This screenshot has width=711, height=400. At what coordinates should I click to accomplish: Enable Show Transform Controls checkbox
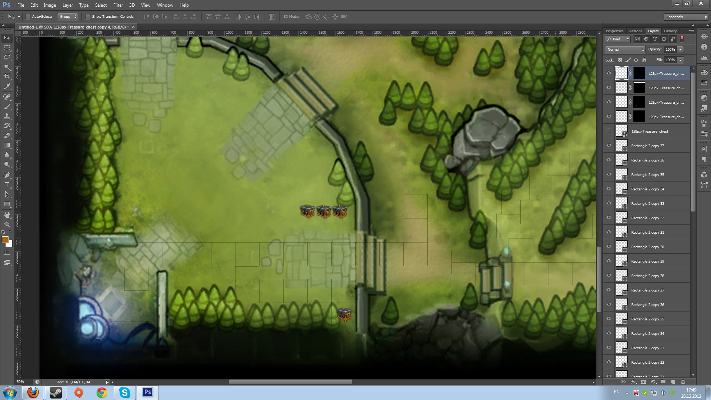click(88, 17)
